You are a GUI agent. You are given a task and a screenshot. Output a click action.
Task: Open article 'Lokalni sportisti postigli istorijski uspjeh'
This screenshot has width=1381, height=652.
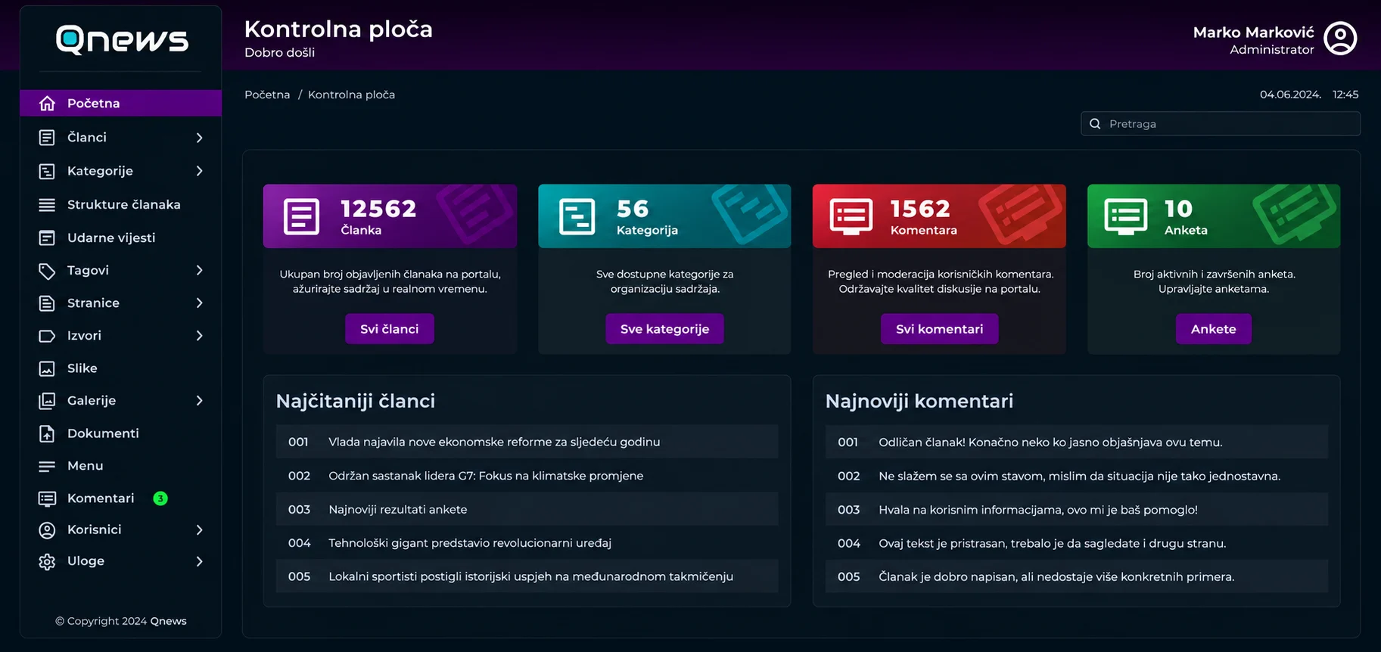pyautogui.click(x=527, y=576)
